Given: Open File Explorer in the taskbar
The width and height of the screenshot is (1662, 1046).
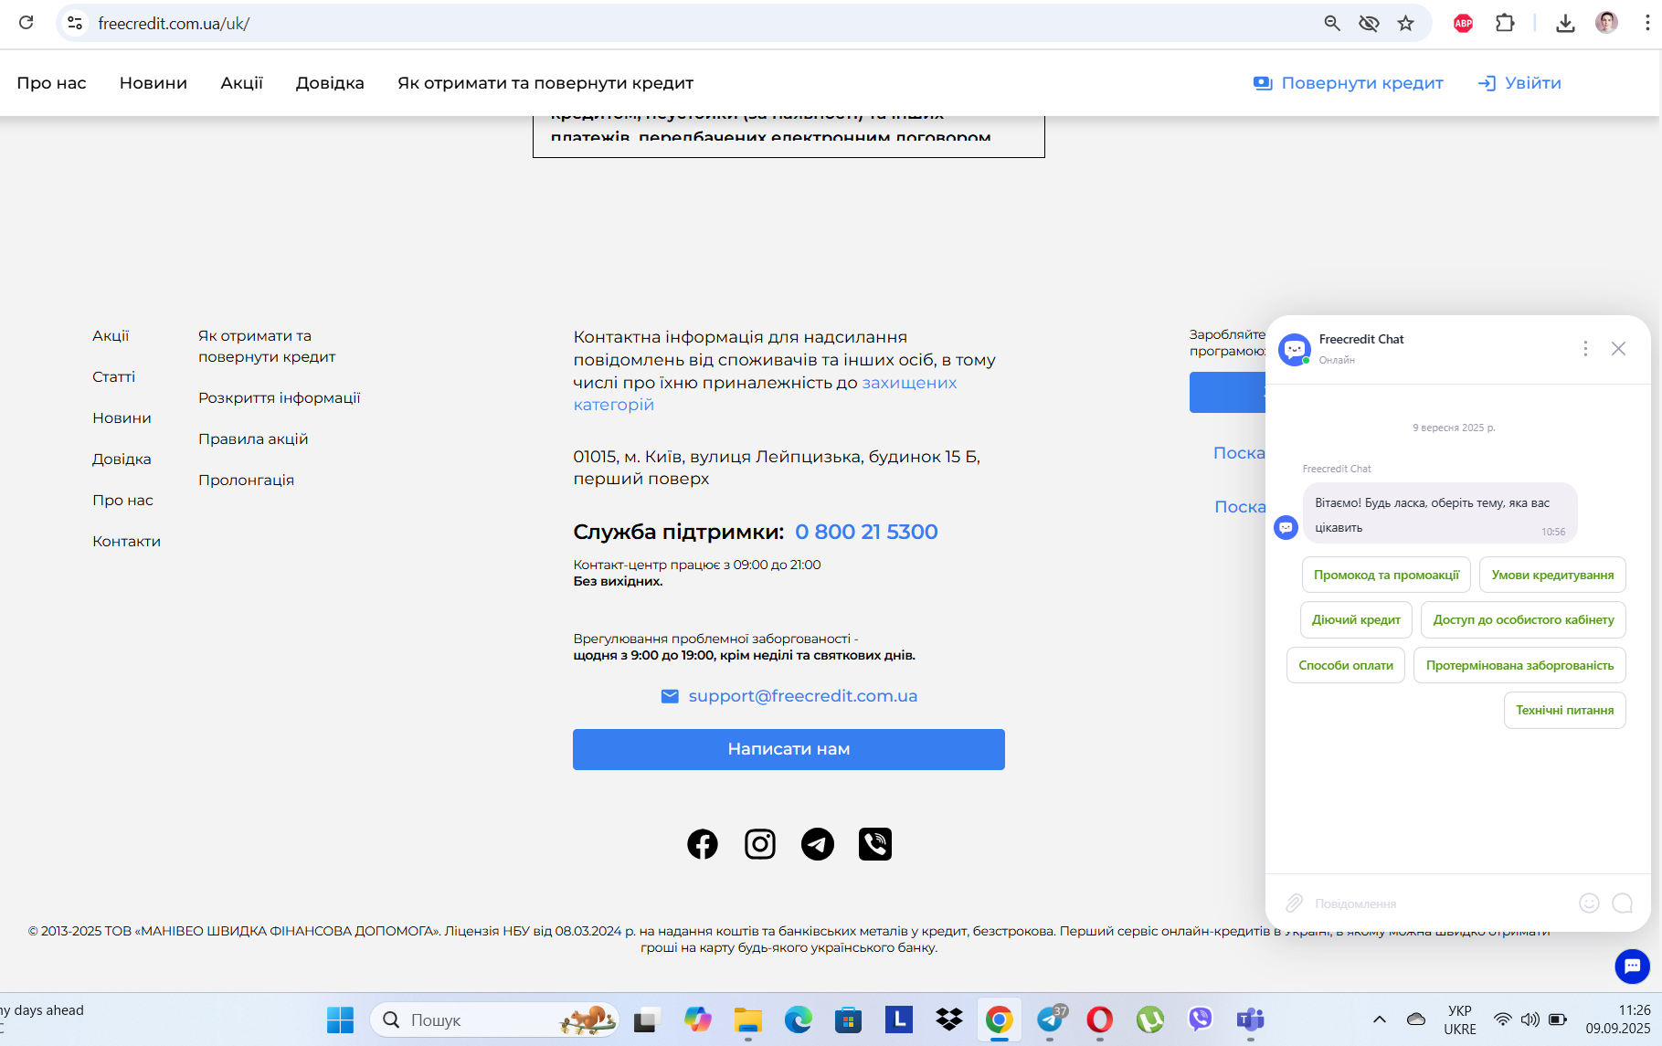Looking at the screenshot, I should pos(747,1020).
